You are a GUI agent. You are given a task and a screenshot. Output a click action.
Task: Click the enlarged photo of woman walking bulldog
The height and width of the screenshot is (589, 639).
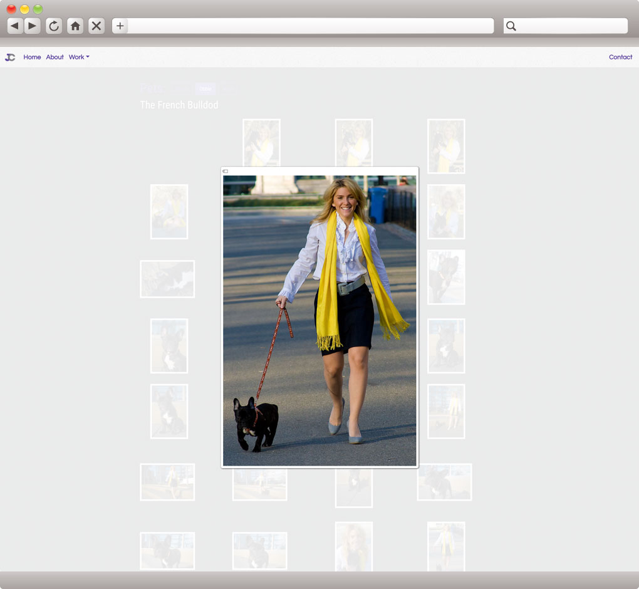tap(319, 320)
